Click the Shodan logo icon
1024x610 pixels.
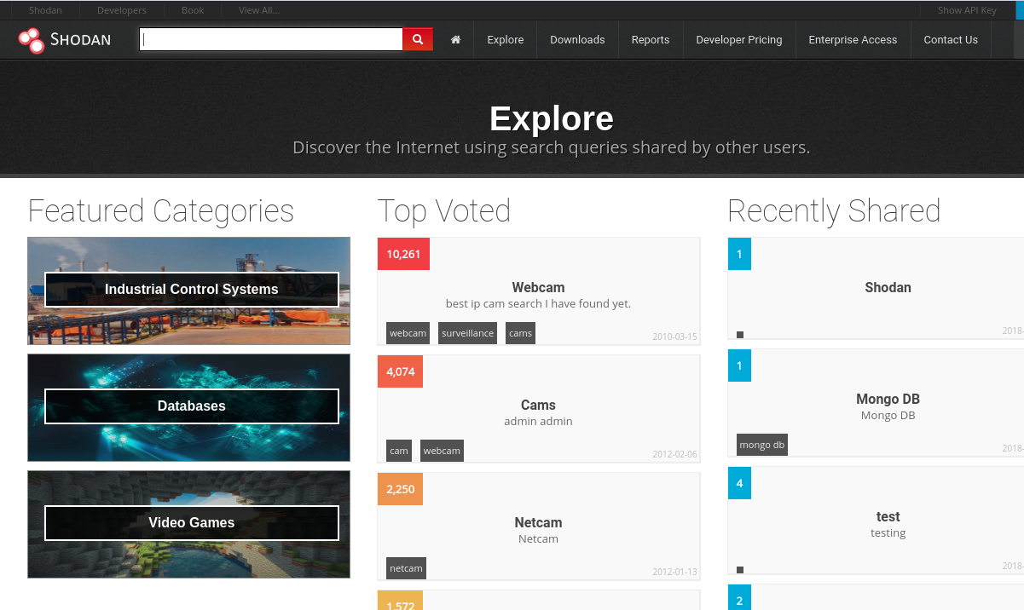click(31, 40)
